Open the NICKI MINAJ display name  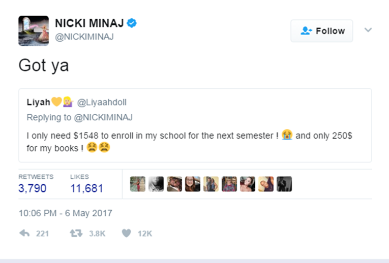(x=89, y=23)
